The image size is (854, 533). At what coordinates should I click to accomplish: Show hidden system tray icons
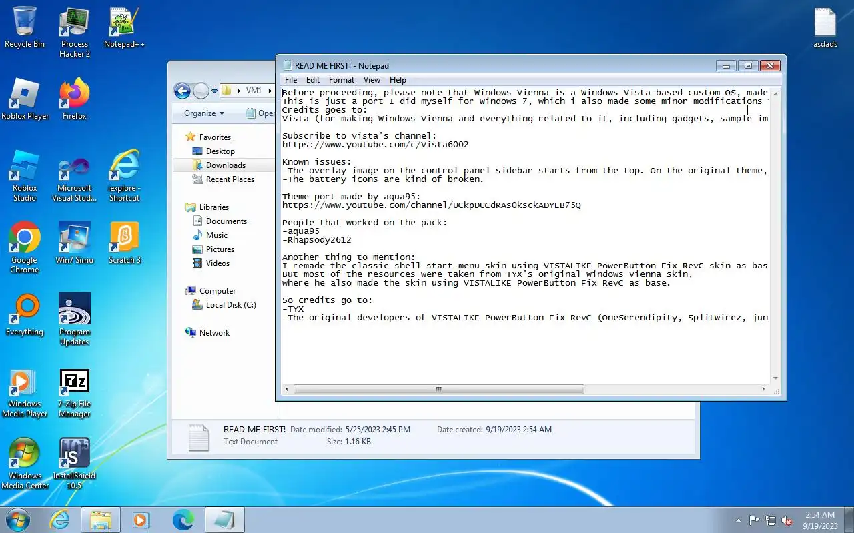(738, 520)
